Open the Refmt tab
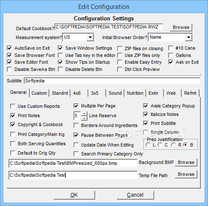The width and height of the screenshot is (208, 206). point(191,93)
